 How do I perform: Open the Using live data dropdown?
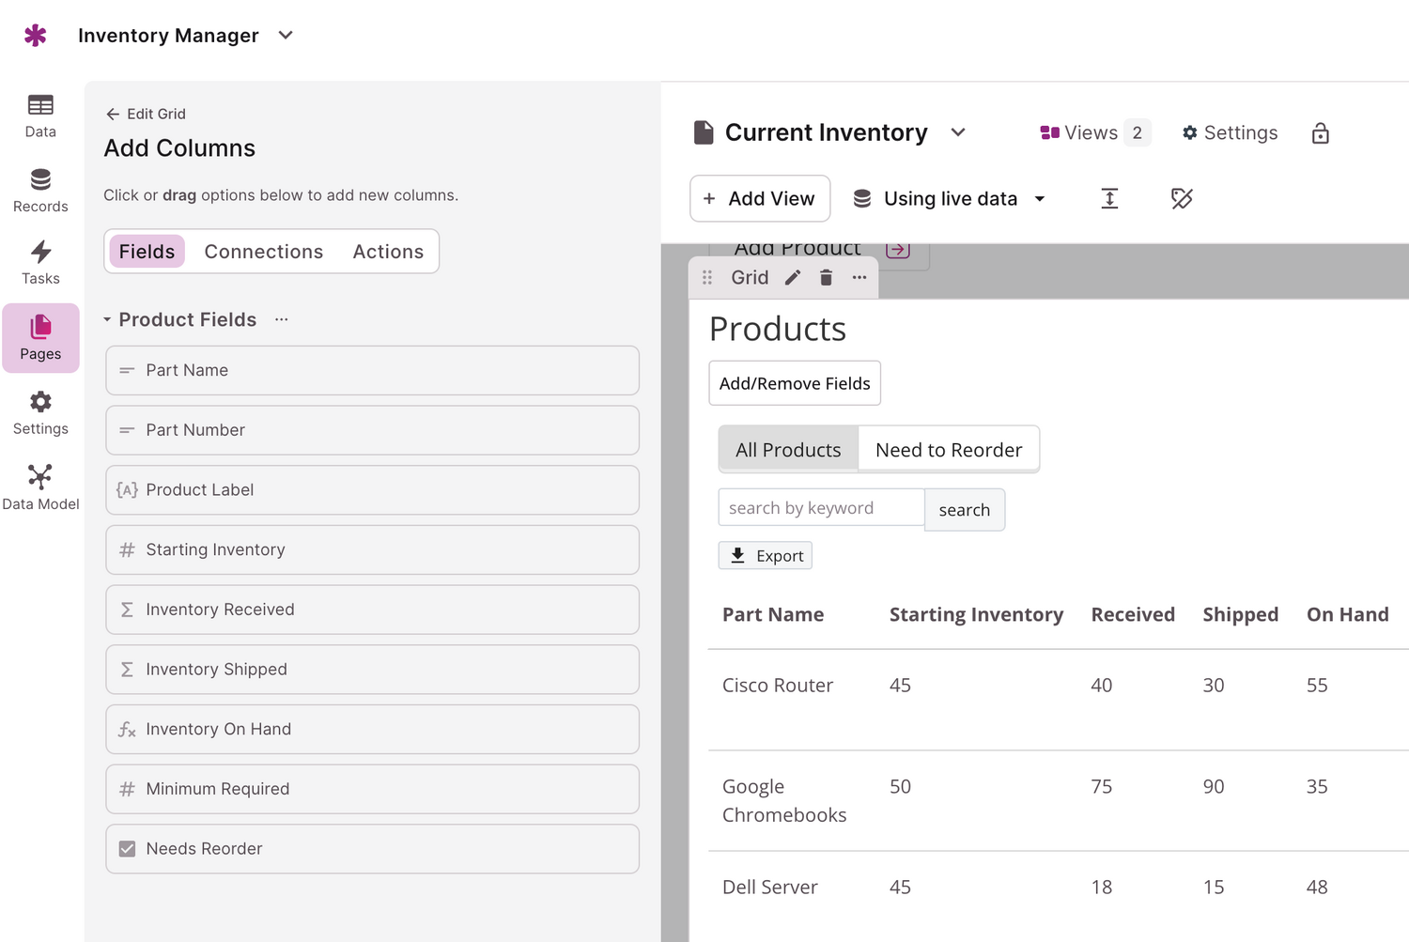tap(949, 199)
